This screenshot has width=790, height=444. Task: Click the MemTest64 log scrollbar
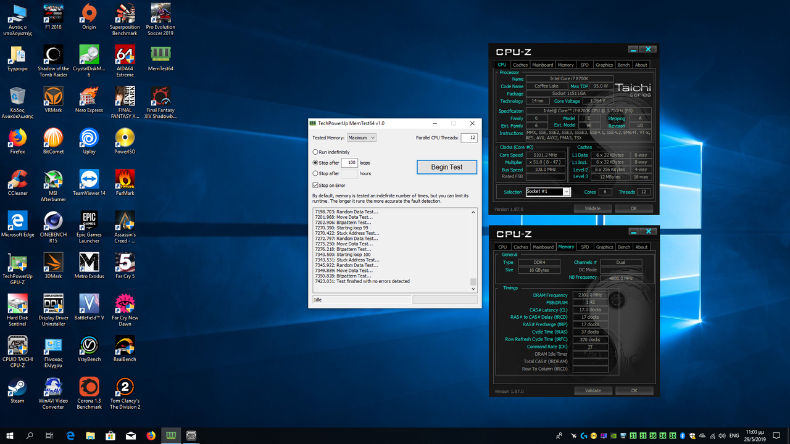(474, 249)
